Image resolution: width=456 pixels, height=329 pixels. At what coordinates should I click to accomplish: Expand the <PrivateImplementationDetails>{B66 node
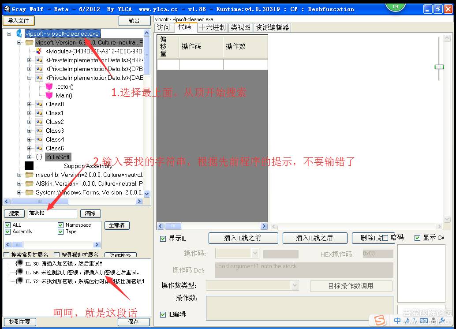coord(30,60)
